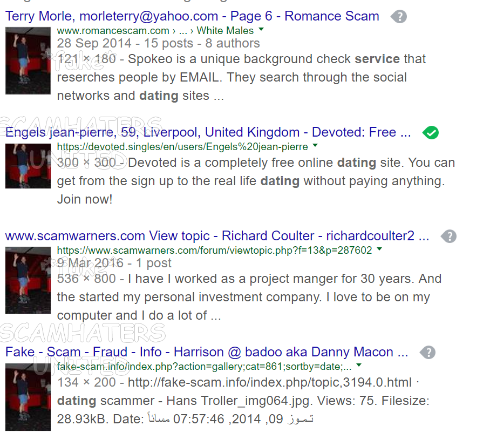
Task: Click the scamwarners.com viewtopic green URL
Action: [214, 251]
